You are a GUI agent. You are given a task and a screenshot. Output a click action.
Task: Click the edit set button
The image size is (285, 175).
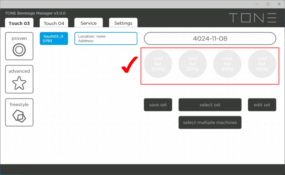(262, 105)
